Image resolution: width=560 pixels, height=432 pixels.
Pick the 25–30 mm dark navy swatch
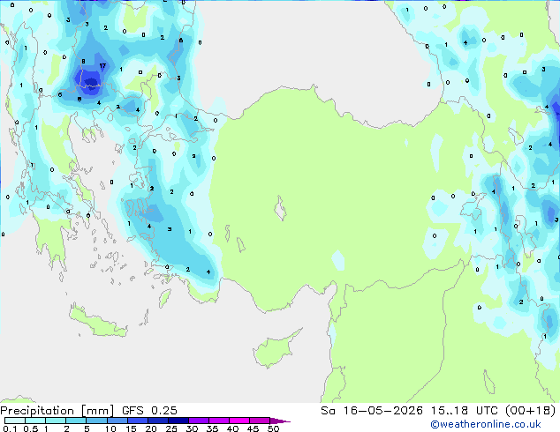point(178,421)
